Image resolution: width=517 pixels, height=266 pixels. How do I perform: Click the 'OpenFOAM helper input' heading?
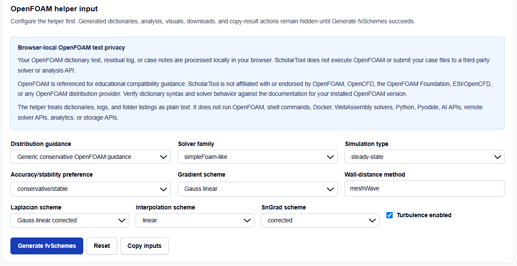(54, 9)
